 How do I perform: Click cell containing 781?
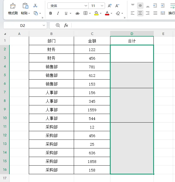coord(92,67)
